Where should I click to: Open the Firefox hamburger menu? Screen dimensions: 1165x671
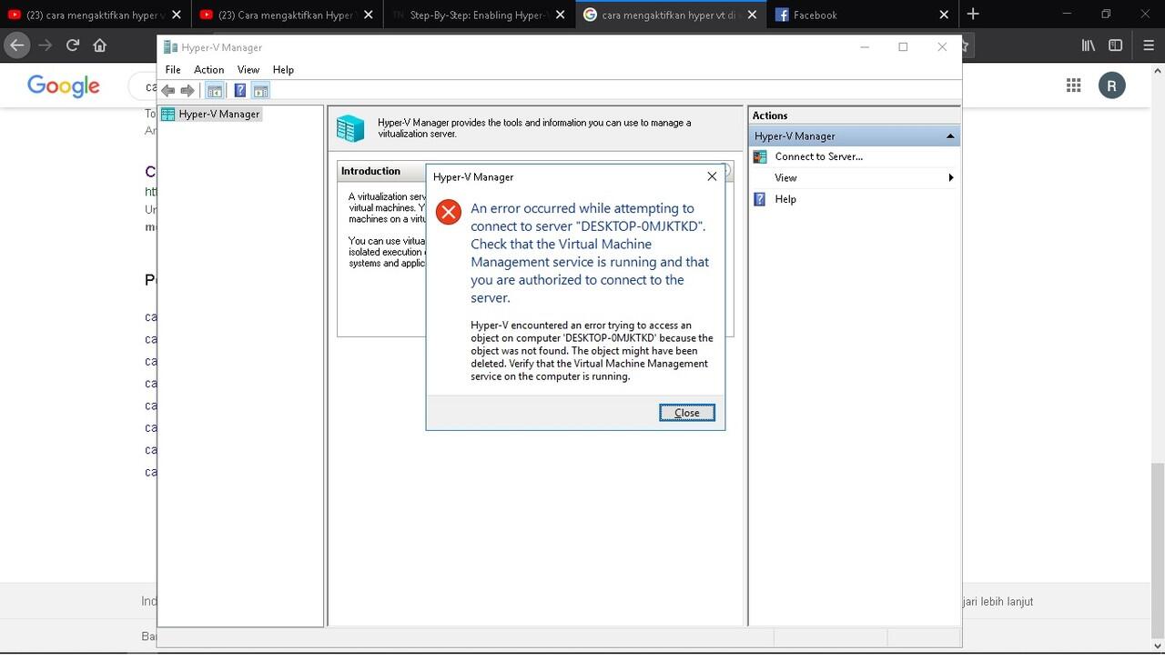click(1148, 45)
